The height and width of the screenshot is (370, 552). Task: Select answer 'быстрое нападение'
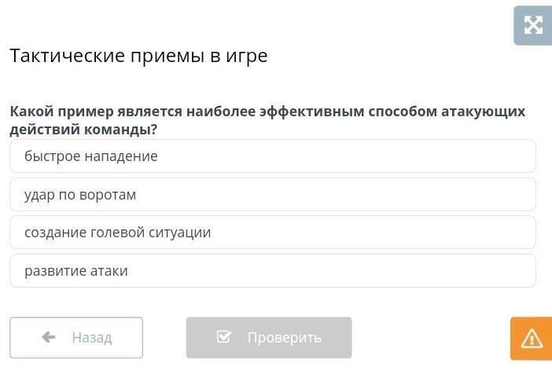point(273,156)
